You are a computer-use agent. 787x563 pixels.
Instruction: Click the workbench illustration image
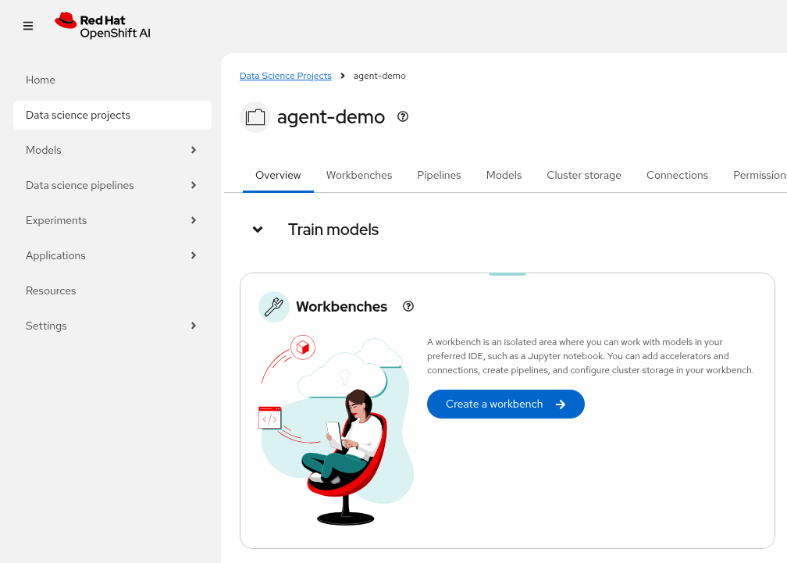point(337,430)
